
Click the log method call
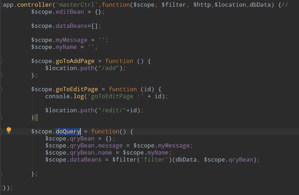pyautogui.click(x=79, y=96)
